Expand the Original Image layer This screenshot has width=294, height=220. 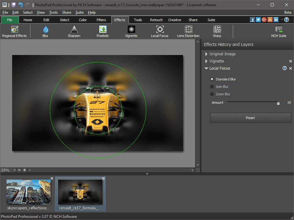(x=206, y=54)
